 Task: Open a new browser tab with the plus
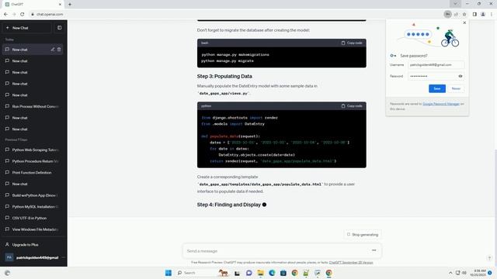70,5
